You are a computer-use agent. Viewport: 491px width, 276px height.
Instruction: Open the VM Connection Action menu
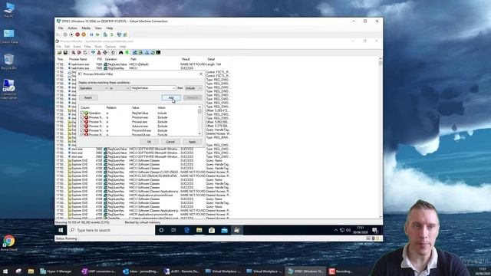point(72,28)
